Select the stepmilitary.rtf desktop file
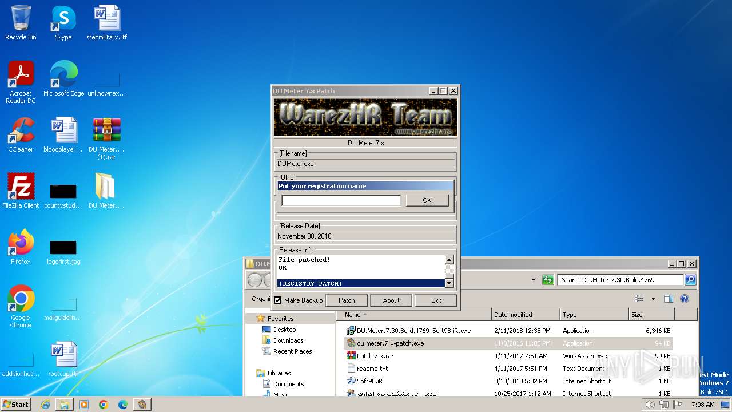Image resolution: width=732 pixels, height=412 pixels. click(x=107, y=23)
